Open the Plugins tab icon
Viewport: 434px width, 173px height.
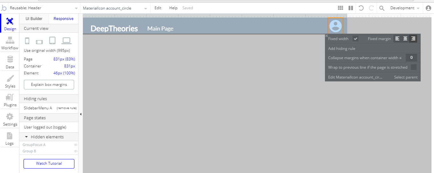10,98
